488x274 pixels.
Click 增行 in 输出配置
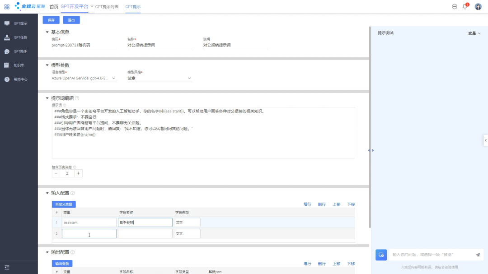pyautogui.click(x=307, y=264)
